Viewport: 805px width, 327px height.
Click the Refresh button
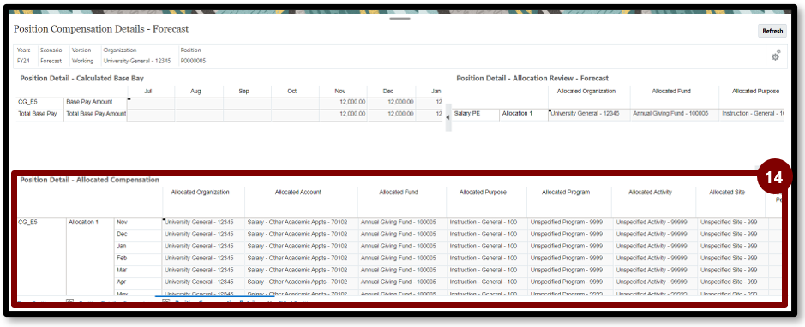point(772,31)
